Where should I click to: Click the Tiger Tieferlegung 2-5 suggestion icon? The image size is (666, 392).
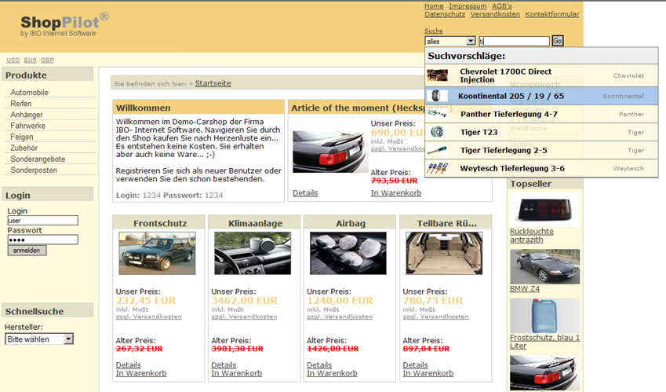437,150
